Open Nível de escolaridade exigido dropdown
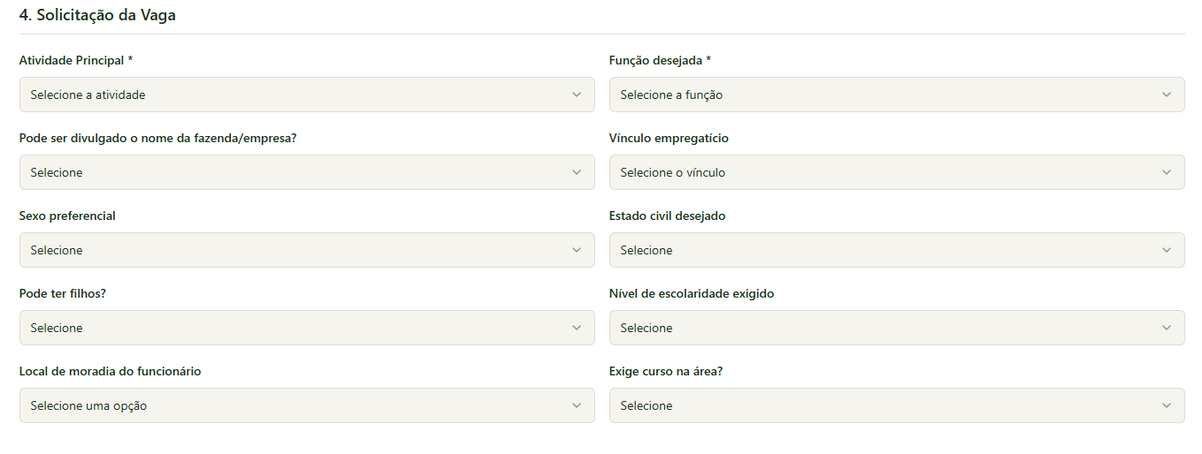The width and height of the screenshot is (1202, 454). click(x=897, y=328)
